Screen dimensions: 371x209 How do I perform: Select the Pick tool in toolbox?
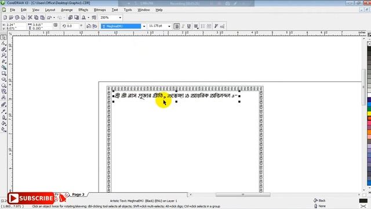[3, 37]
